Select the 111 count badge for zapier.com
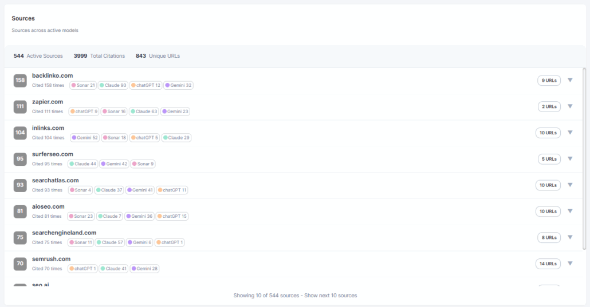The width and height of the screenshot is (590, 307). 20,107
